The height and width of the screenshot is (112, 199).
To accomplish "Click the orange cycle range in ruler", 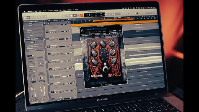I will point(113,20).
